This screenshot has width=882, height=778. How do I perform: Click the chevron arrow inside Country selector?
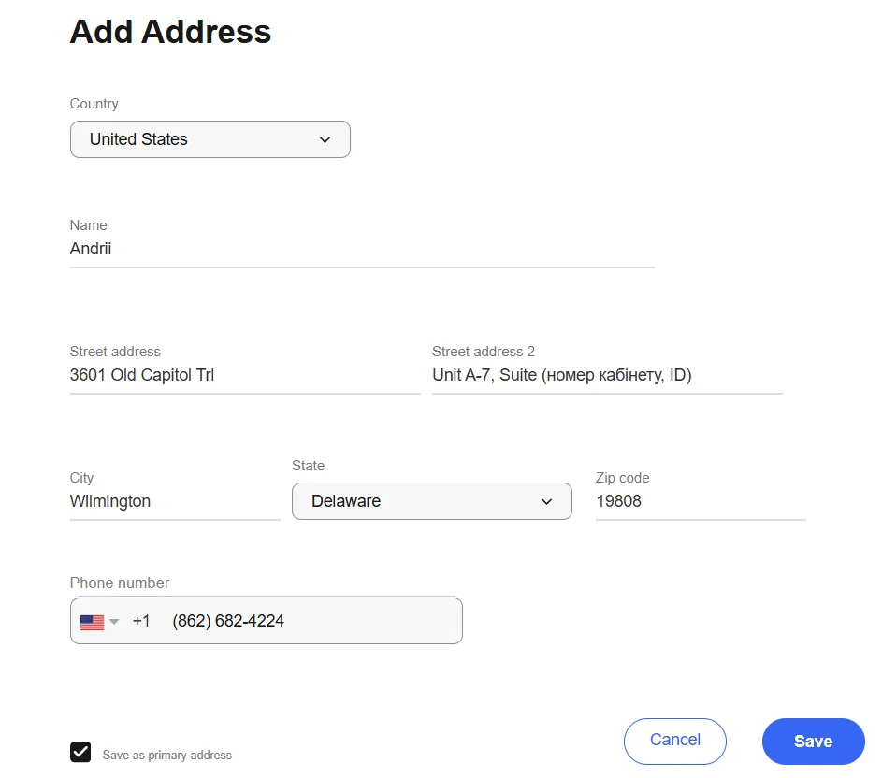[x=325, y=140]
